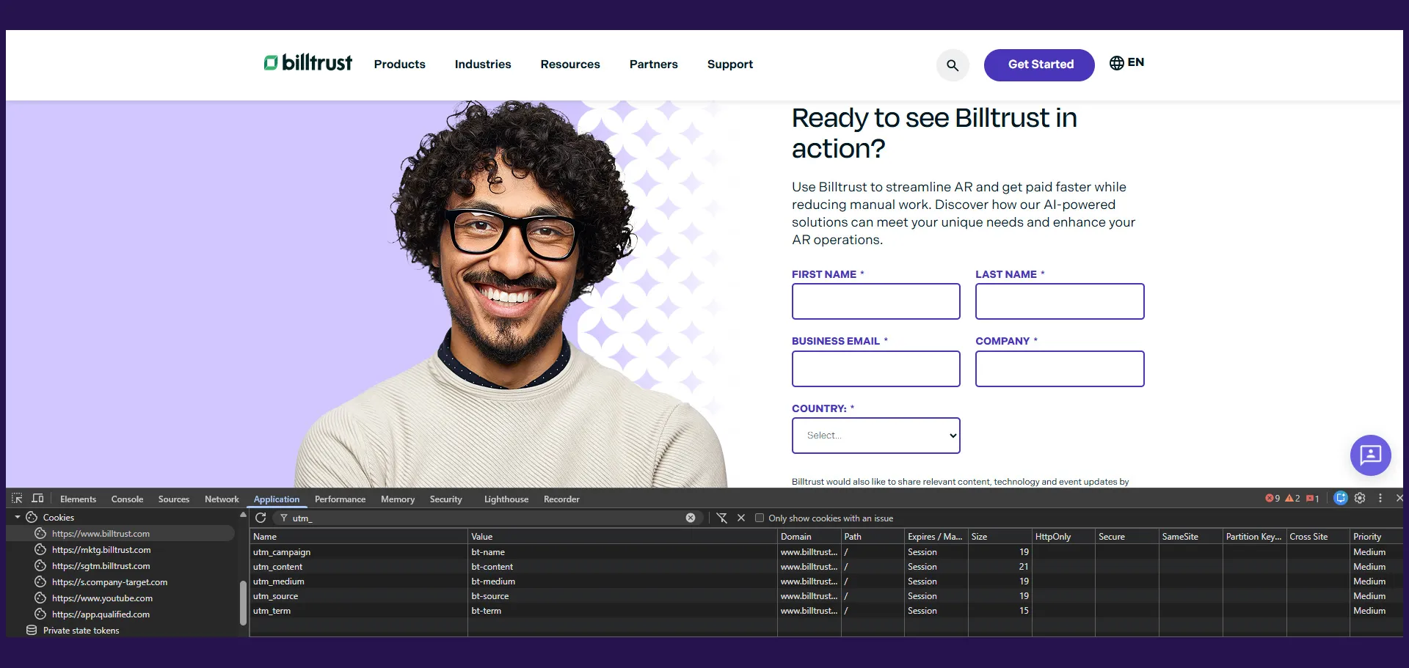Open the Support navigation menu

(729, 65)
